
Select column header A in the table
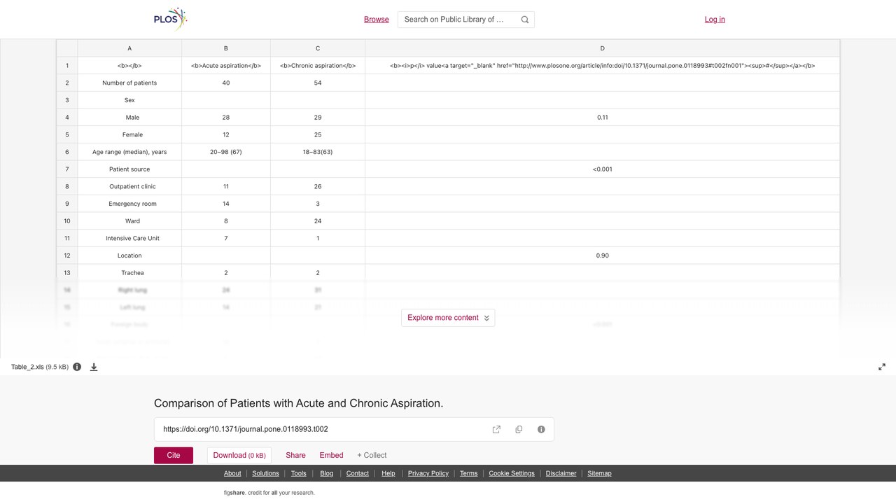129,48
